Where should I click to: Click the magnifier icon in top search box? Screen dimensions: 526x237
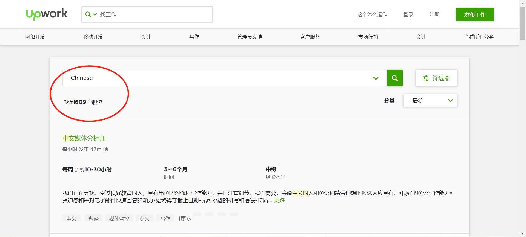click(x=88, y=14)
